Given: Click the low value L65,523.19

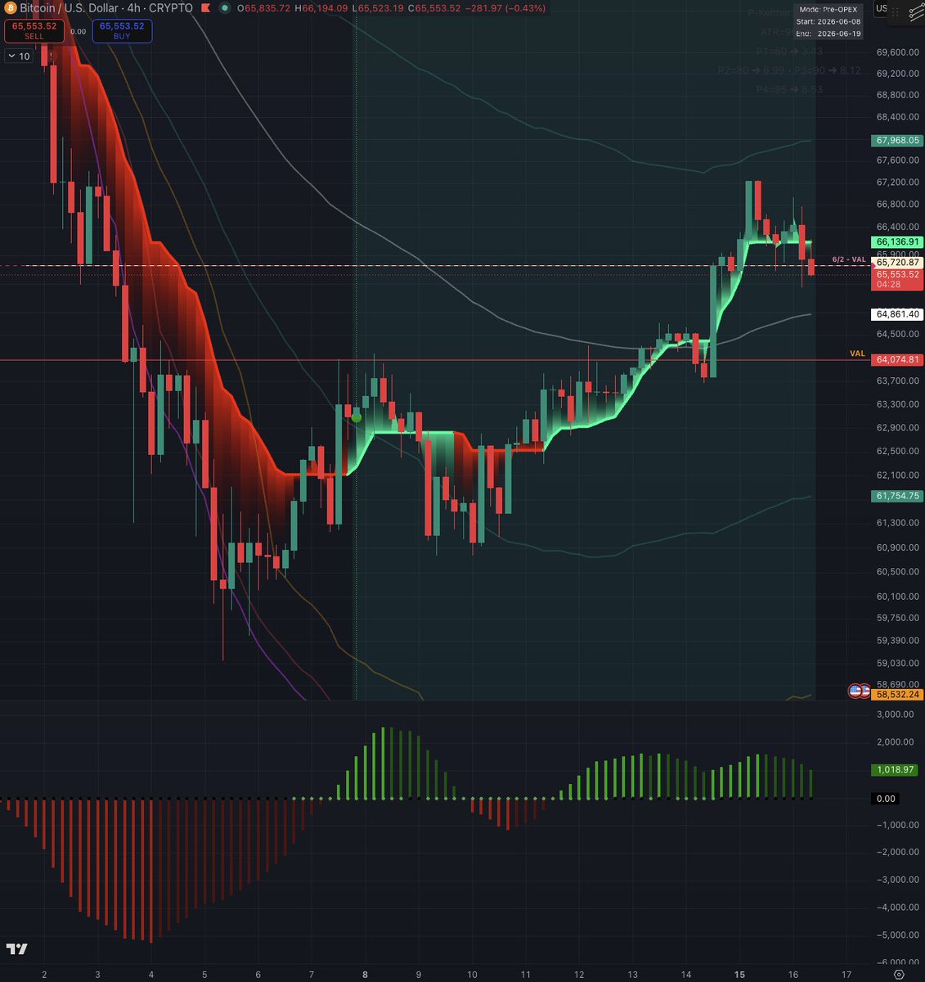Looking at the screenshot, I should [378, 8].
